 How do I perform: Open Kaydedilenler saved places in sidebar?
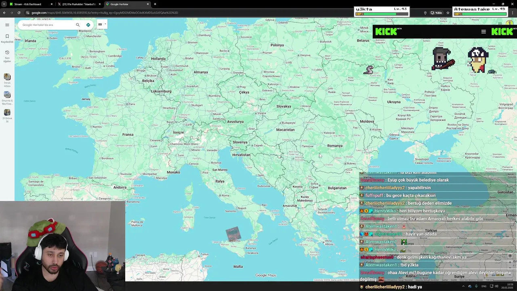pyautogui.click(x=7, y=38)
